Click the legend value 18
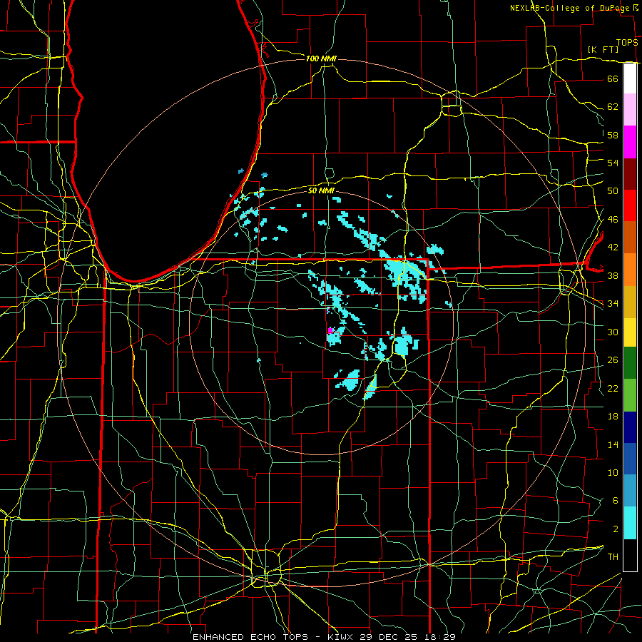The image size is (642, 642). click(613, 417)
